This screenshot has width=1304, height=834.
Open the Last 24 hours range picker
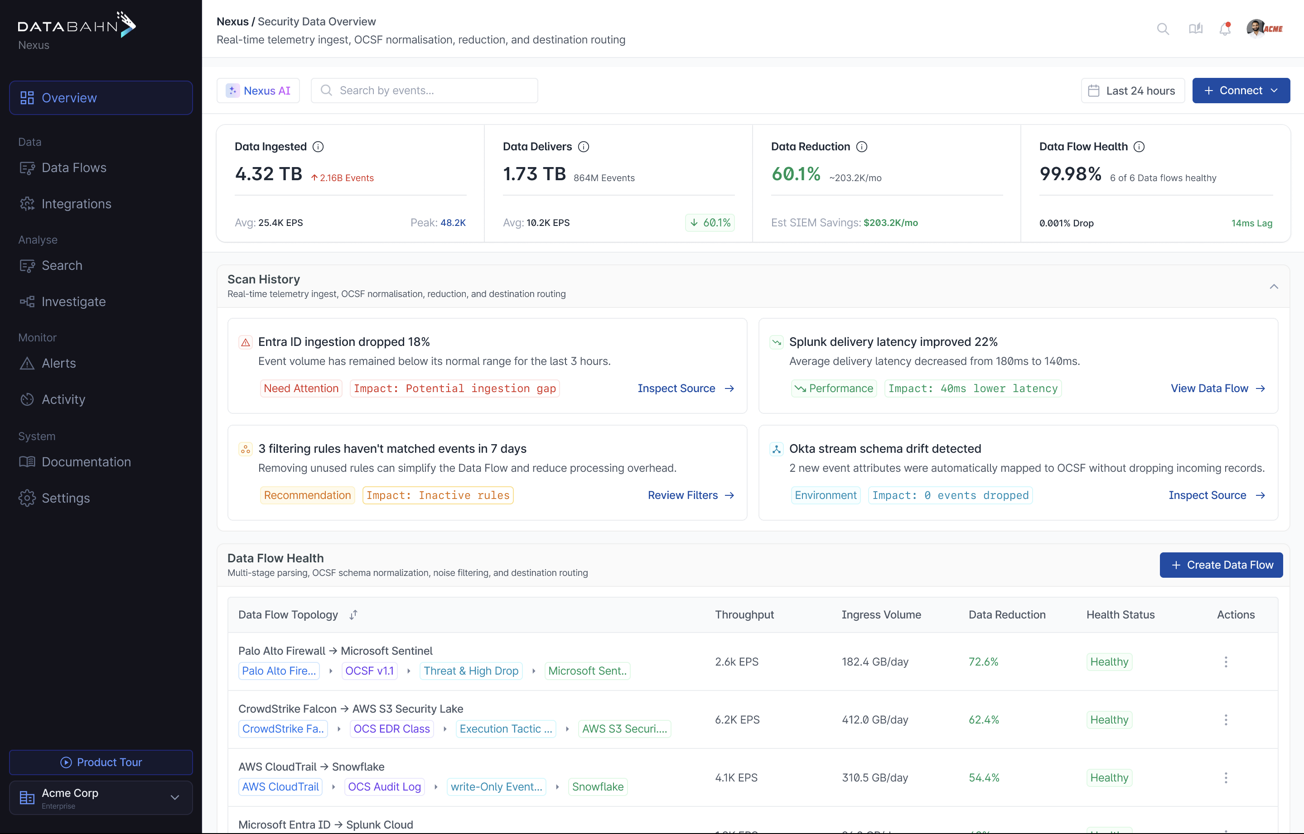1132,91
